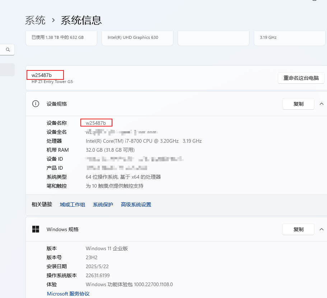
Task: Open 高级系统设置 link
Action: (x=136, y=205)
